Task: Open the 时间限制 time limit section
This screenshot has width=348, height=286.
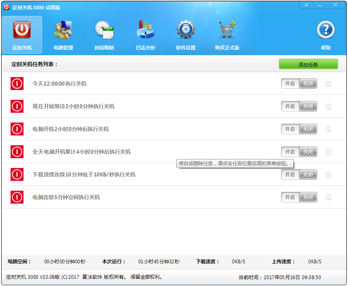Action: (x=104, y=35)
